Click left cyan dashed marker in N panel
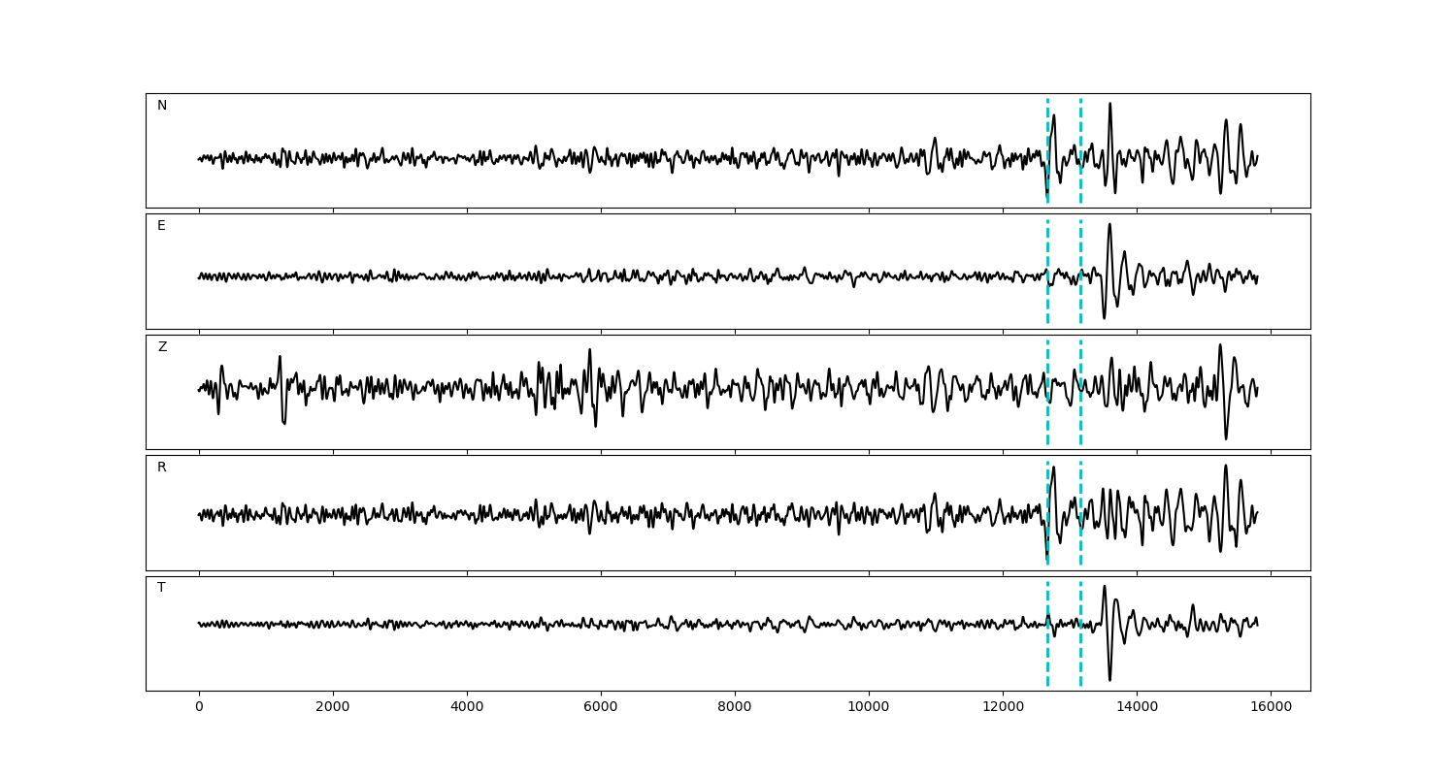The height and width of the screenshot is (776, 1456). coord(1047,136)
